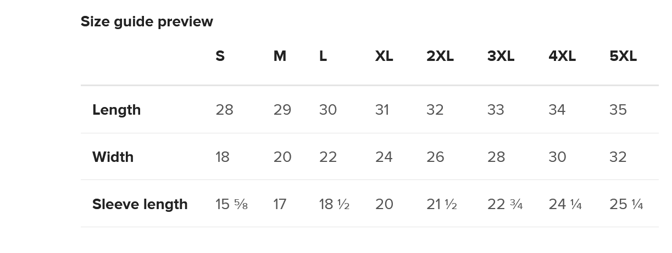Select the Width value 26 for 2XL
The image size is (672, 253).
coord(435,157)
